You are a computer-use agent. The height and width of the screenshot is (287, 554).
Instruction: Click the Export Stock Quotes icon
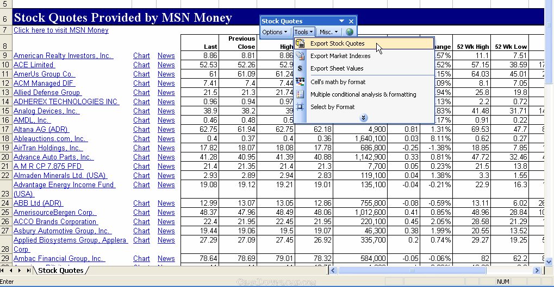pos(300,43)
